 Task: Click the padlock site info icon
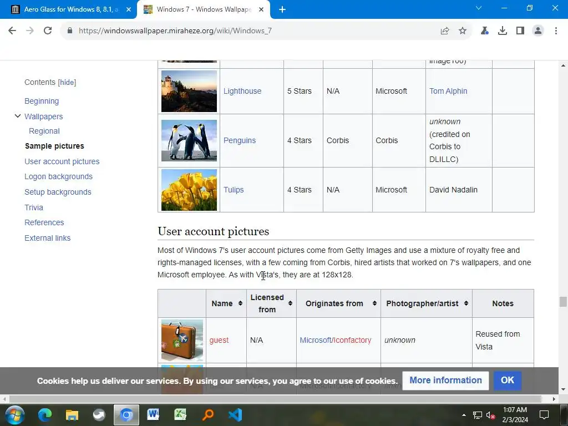tap(70, 31)
